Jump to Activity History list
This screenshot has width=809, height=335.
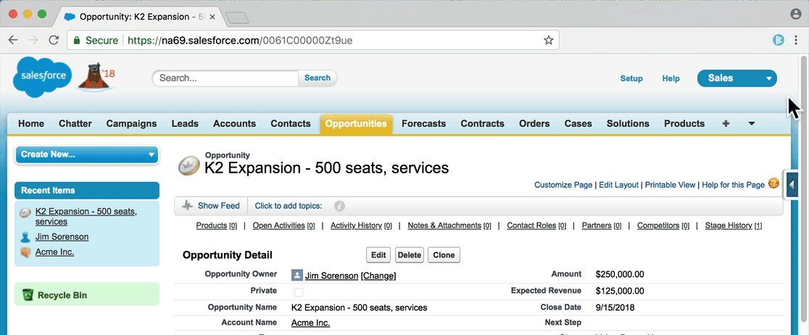click(x=356, y=226)
